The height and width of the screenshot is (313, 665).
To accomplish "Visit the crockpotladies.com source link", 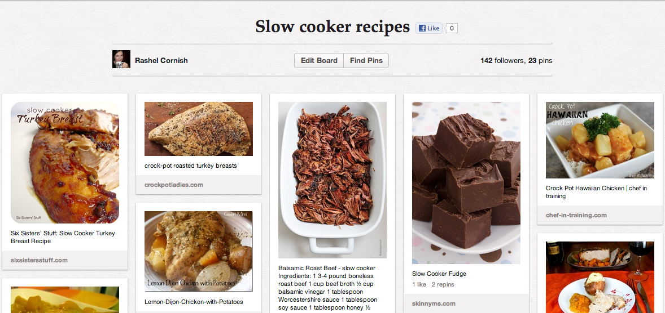I will point(174,185).
